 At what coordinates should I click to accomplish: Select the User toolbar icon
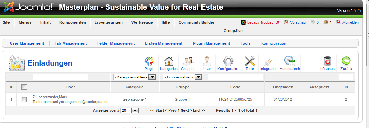(x=207, y=61)
